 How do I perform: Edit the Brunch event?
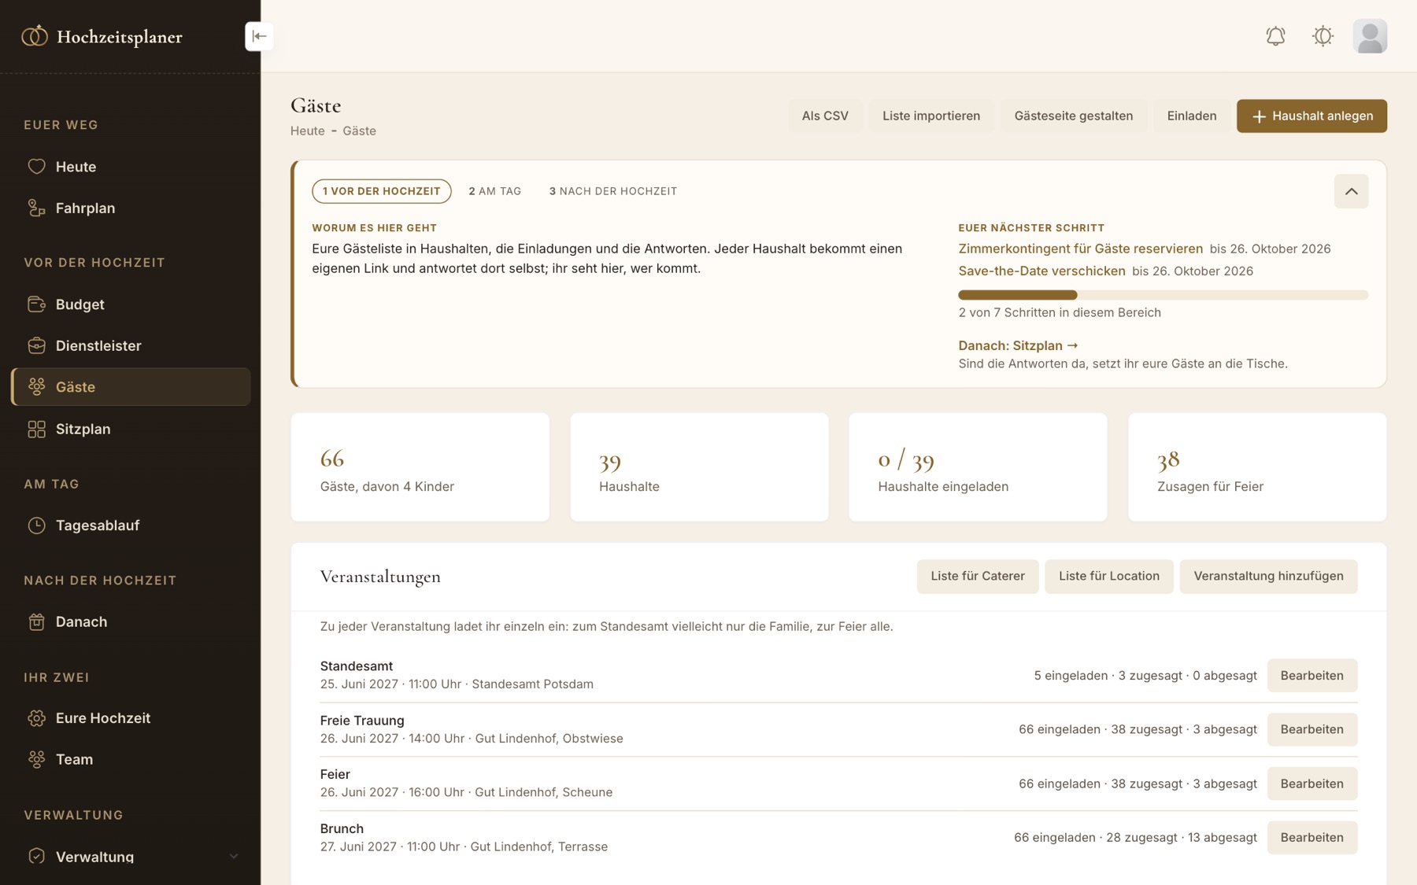(1312, 838)
